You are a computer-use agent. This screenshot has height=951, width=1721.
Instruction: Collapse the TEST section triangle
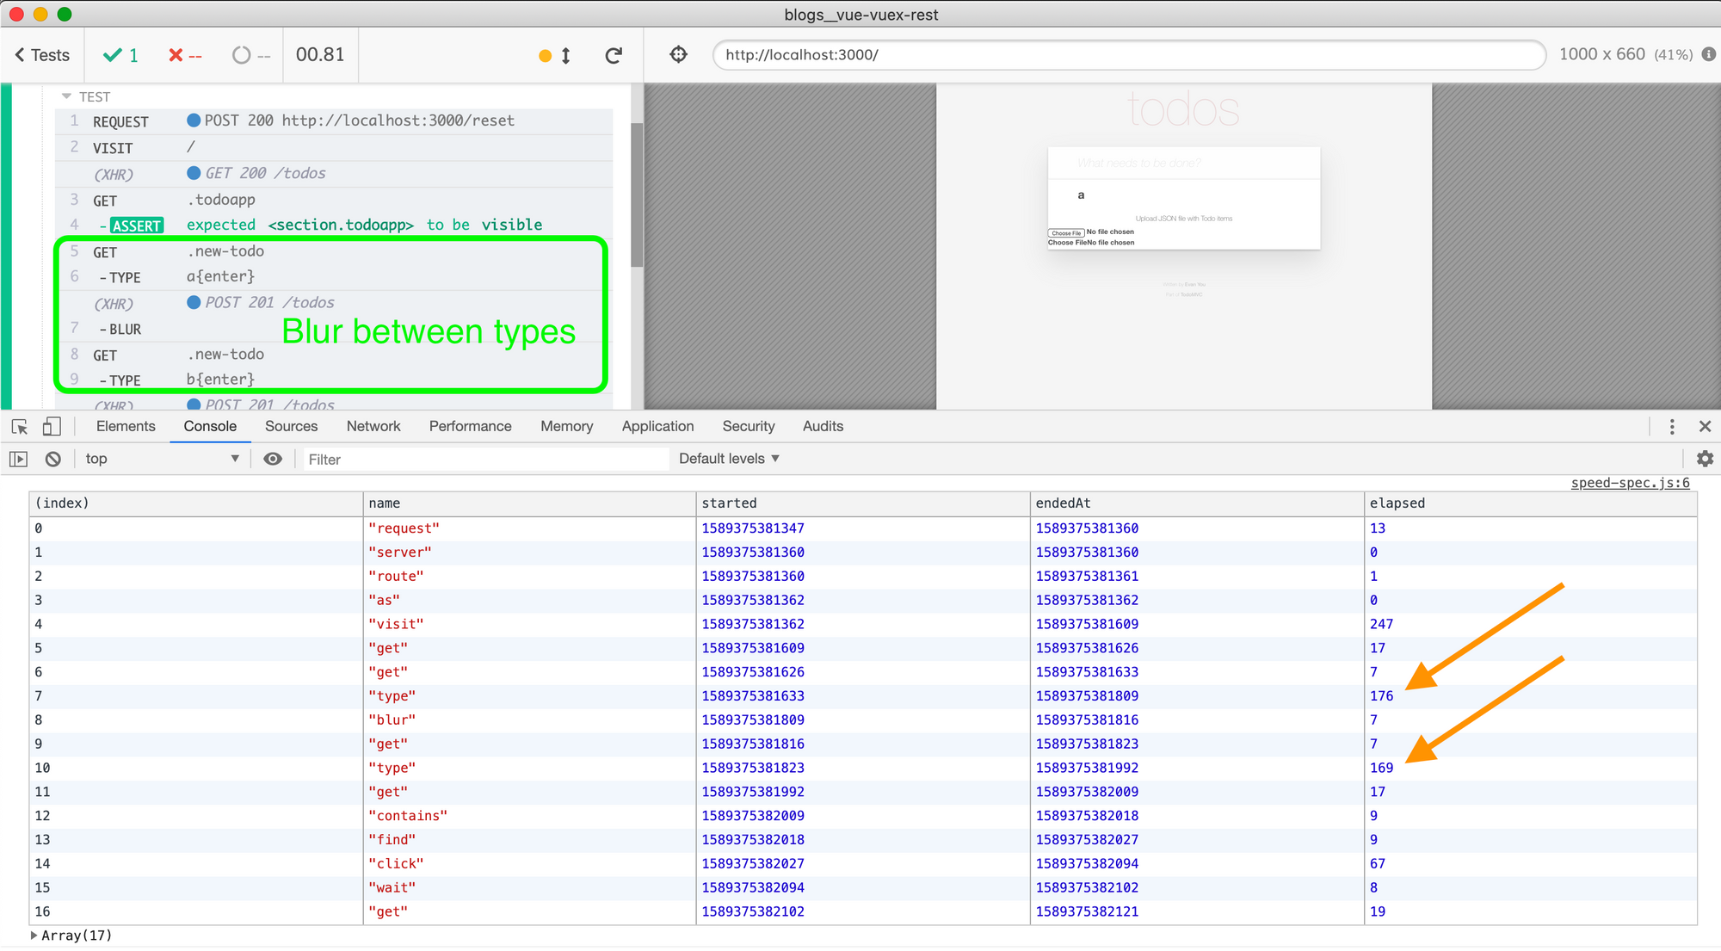66,96
